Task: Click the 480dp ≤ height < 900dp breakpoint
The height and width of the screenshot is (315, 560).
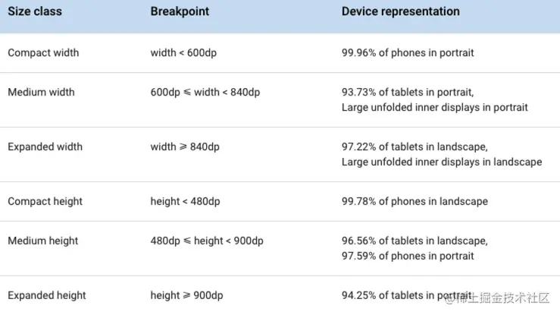Action: coord(207,241)
